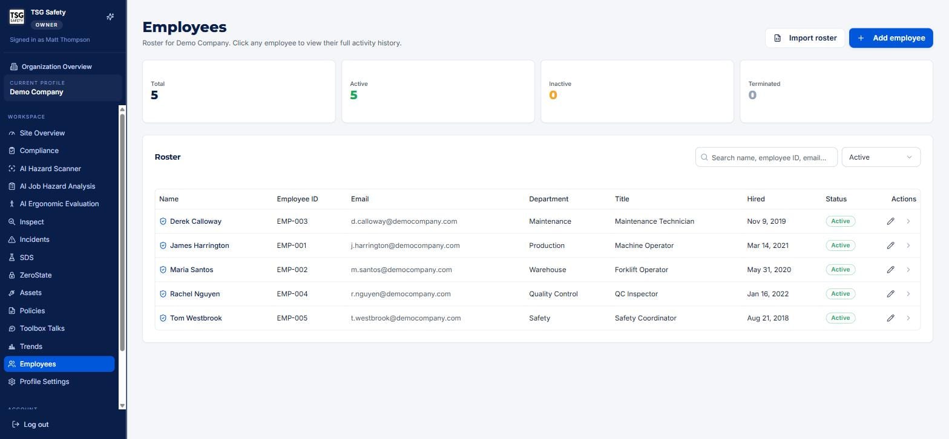Expand James Harrington row chevron

click(x=908, y=246)
